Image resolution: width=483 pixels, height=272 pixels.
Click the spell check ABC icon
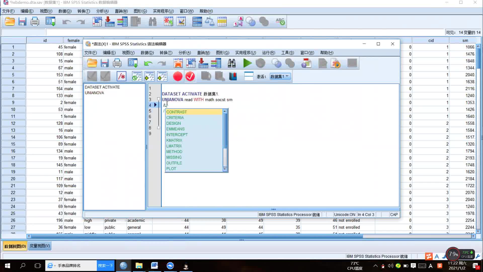(280, 22)
